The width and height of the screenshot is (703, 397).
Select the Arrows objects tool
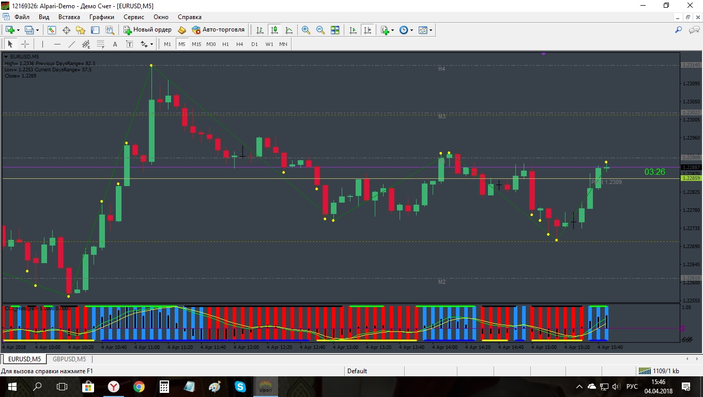point(144,44)
